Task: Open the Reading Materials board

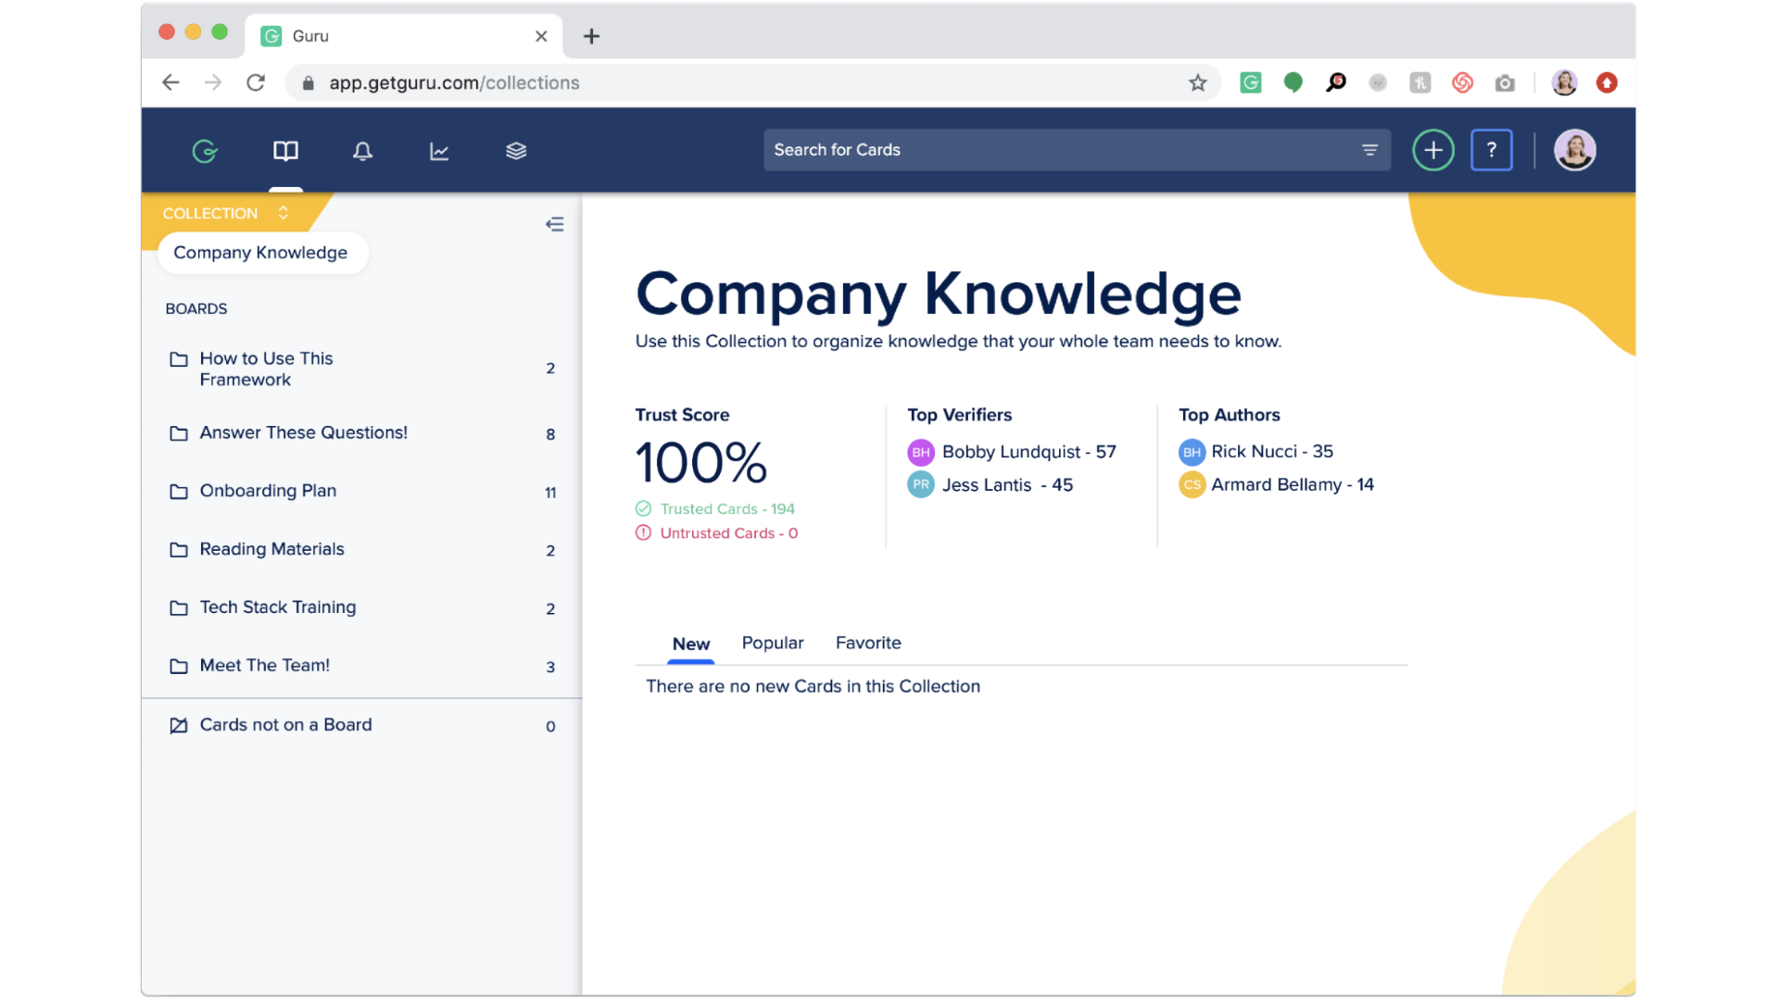Action: click(x=361, y=549)
